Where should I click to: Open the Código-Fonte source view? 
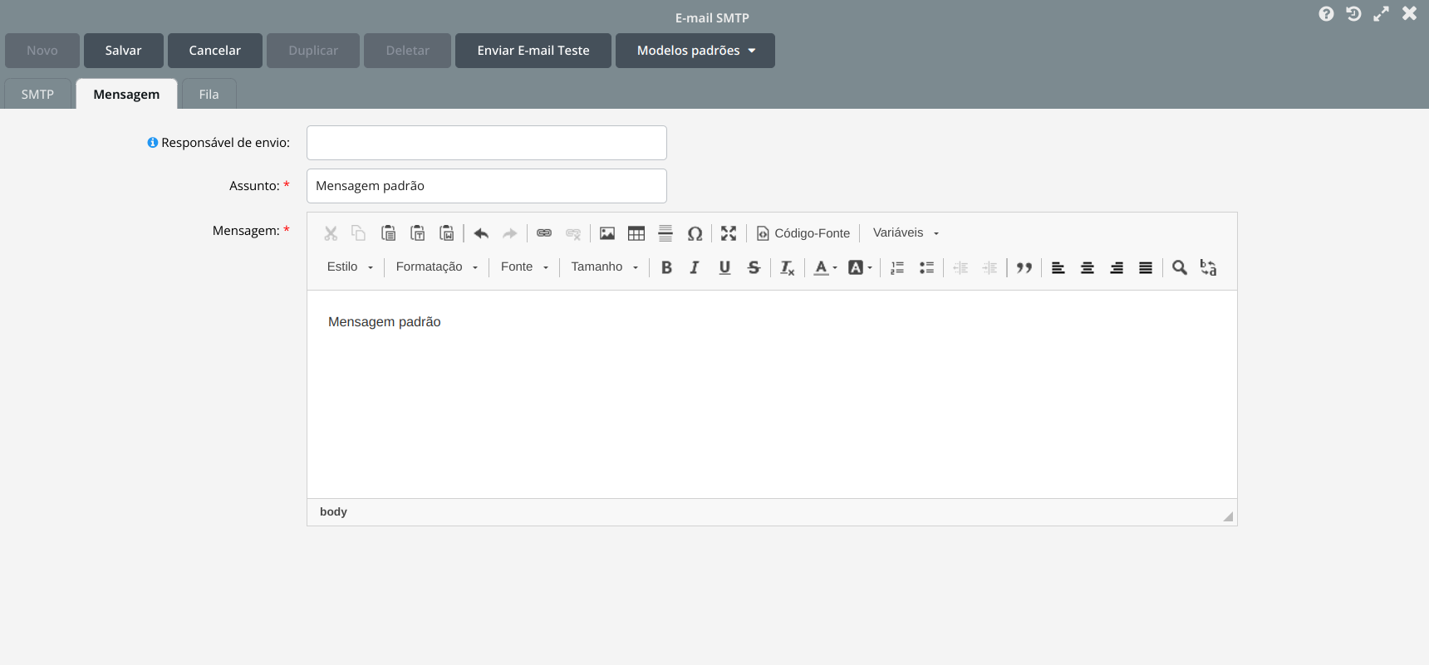[x=803, y=233]
